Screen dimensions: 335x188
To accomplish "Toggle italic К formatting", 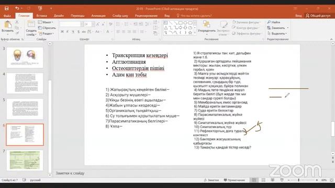I will click(68, 32).
